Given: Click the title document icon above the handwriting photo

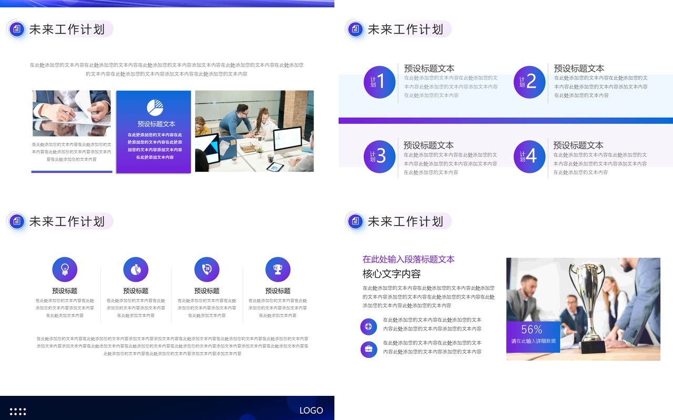Looking at the screenshot, I should [x=17, y=29].
